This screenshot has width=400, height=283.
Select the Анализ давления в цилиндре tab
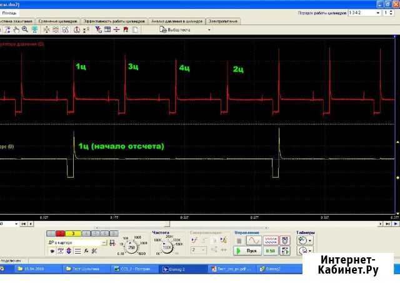coord(177,21)
